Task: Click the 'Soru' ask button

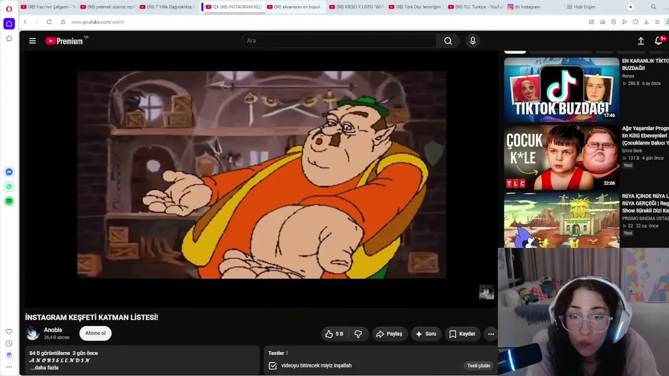Action: click(425, 334)
